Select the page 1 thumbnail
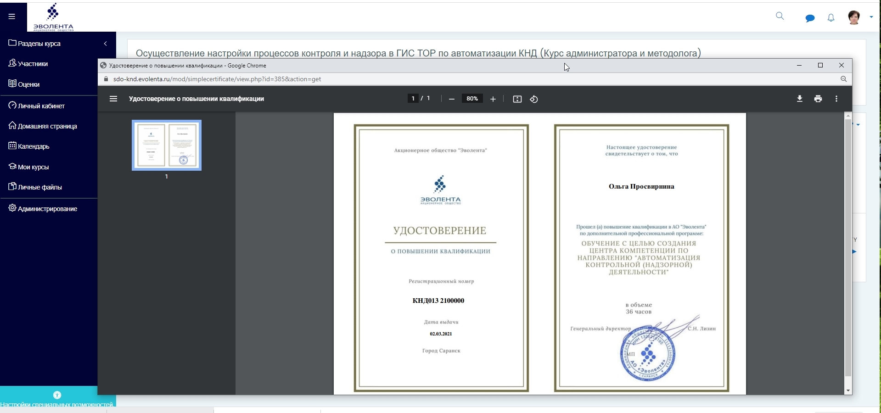 (x=167, y=145)
